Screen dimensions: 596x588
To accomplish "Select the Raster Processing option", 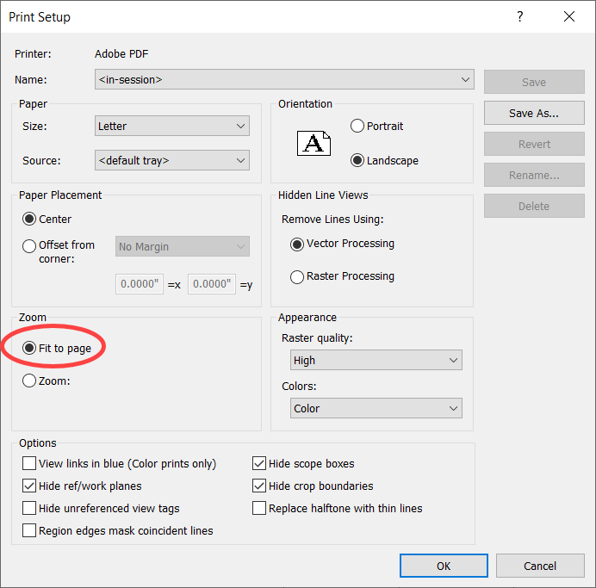I will tap(298, 276).
